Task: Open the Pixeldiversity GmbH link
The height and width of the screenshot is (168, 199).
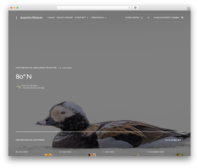Action: coord(166,17)
